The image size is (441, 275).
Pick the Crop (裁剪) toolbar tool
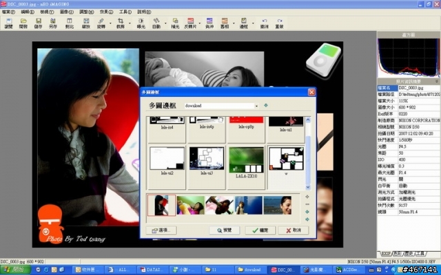[x=121, y=23]
